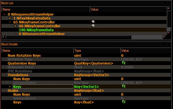Select the child 0 NiSequenceStreamHelper entry
Screen dimensions: 173x109
[42, 34]
